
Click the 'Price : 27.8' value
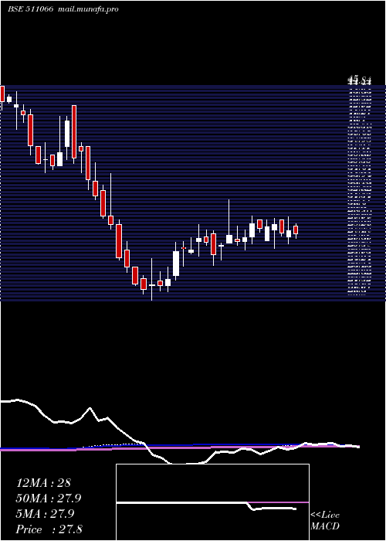[x=49, y=529]
